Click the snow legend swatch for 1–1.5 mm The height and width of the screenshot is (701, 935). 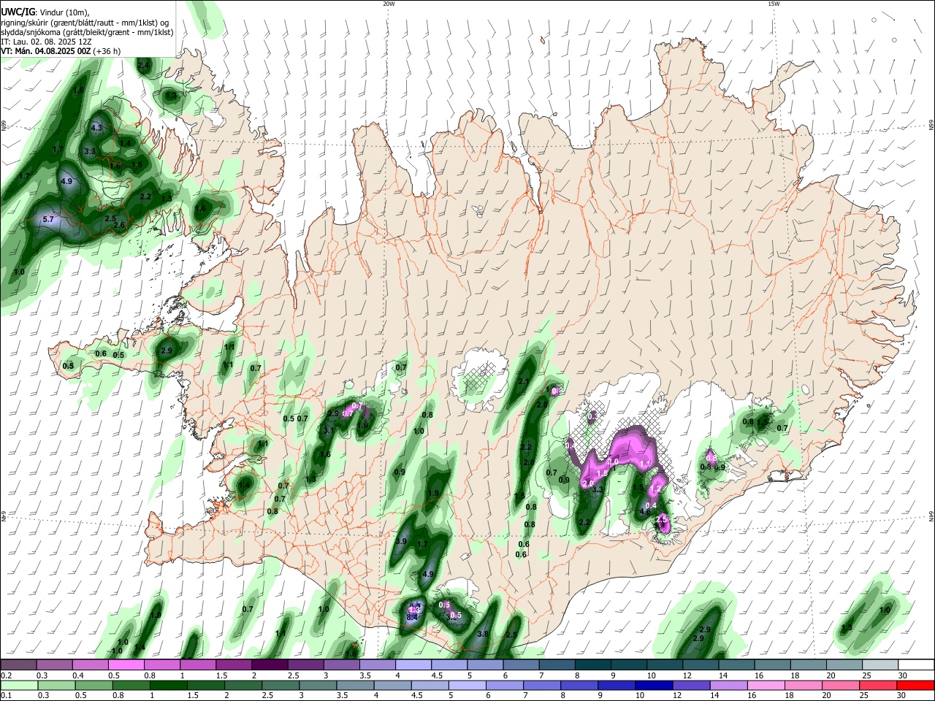pyautogui.click(x=198, y=664)
